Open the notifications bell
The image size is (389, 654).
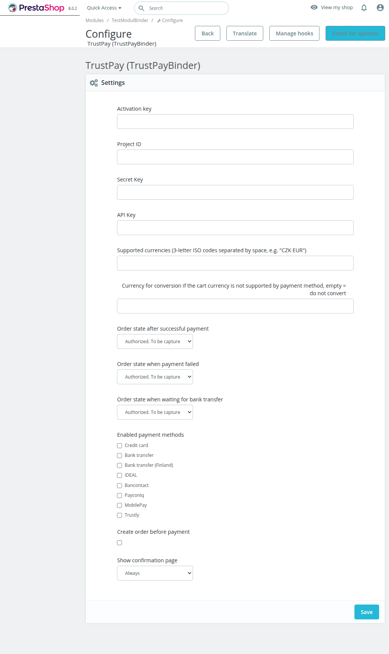coord(364,8)
